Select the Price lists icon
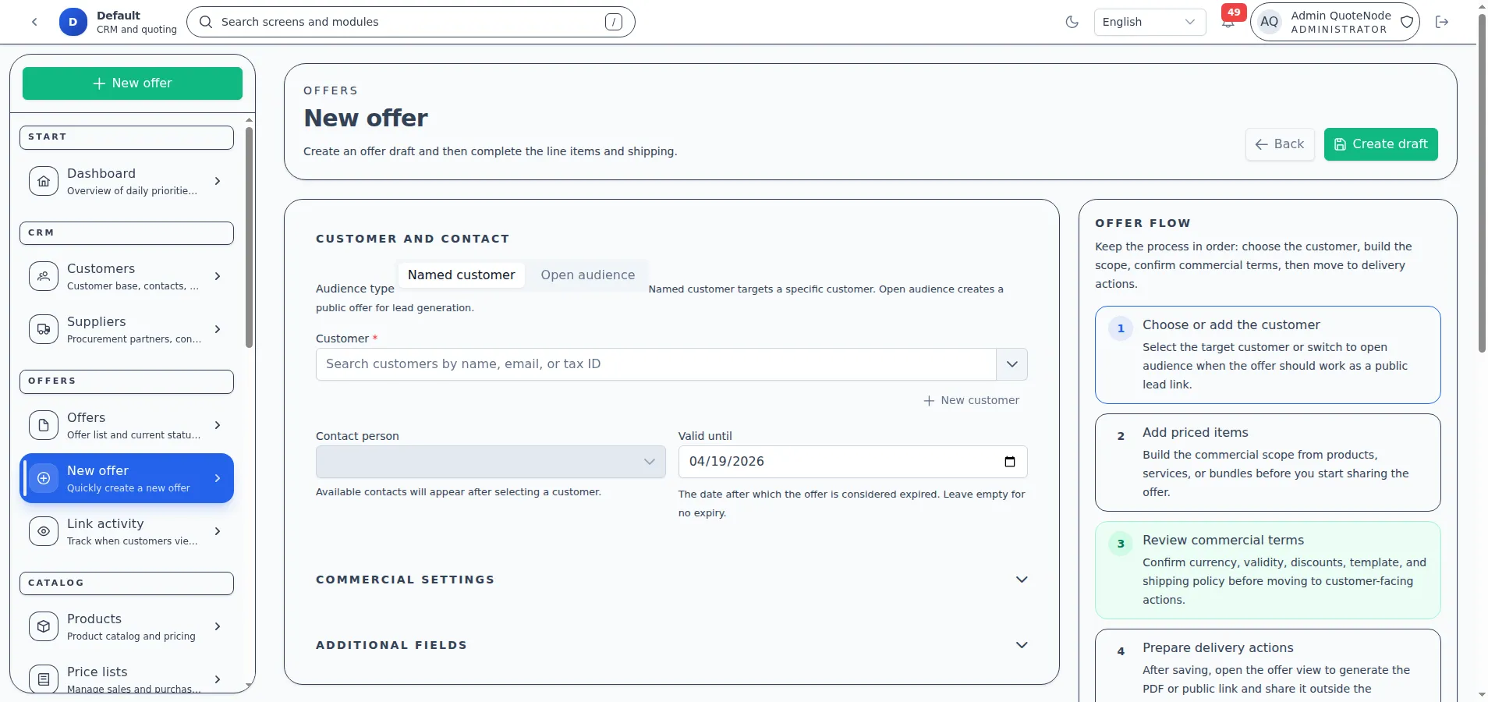Screen dimensions: 1488x702 44,679
